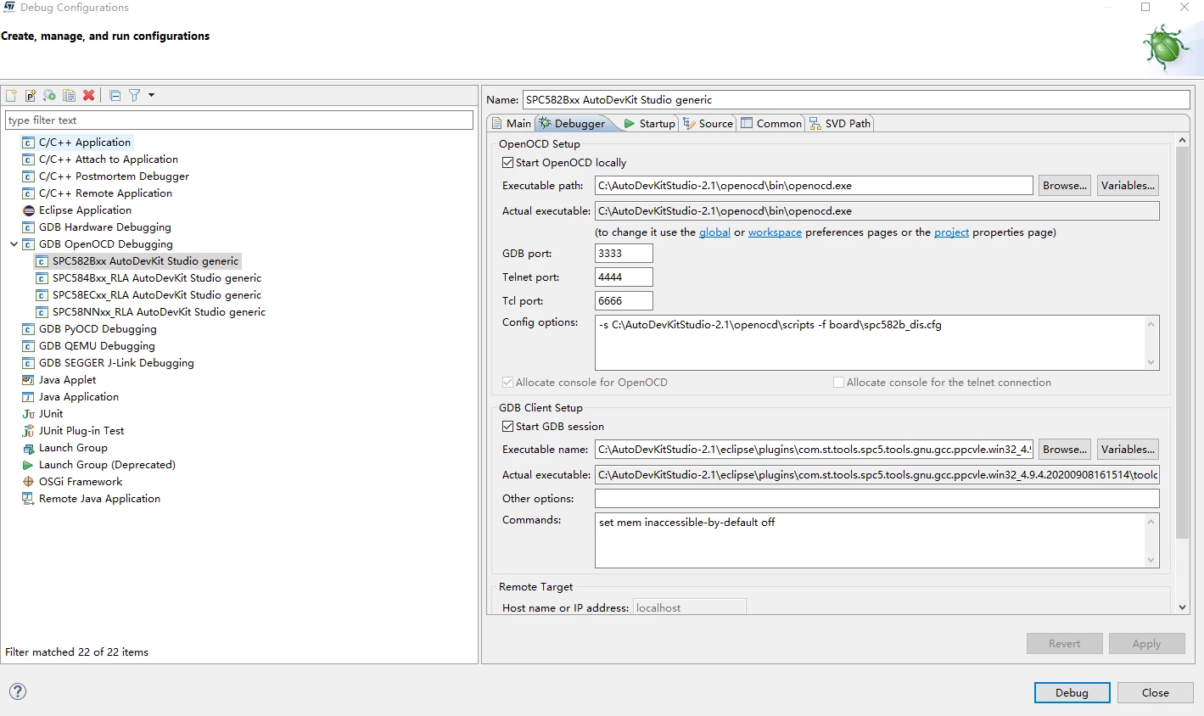Click the Tcl port field
Screen dimensions: 1204x716
click(x=624, y=301)
